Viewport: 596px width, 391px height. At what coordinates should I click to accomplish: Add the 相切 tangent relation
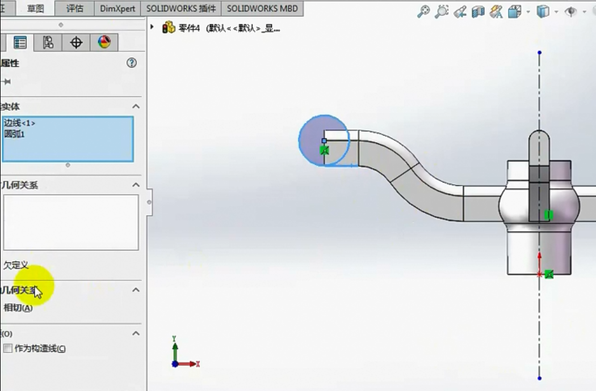18,308
